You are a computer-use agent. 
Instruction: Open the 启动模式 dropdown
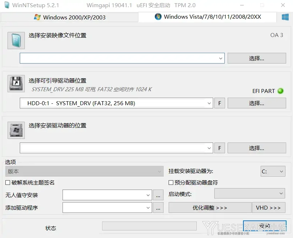[249, 193]
